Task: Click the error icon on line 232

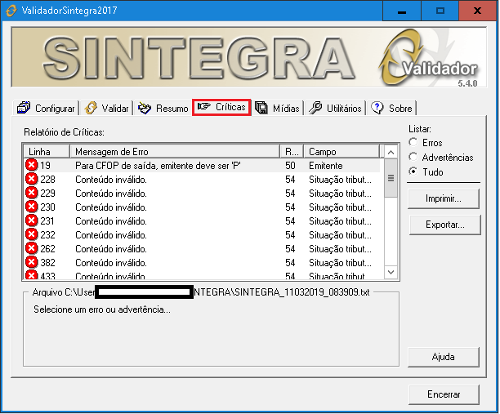Action: [32, 234]
